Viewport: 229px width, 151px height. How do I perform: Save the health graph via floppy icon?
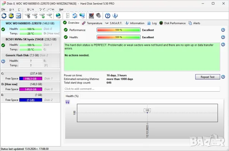(x=68, y=102)
